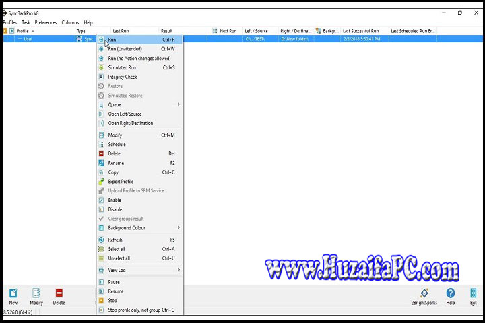Screen dimensions: 485x323
Task: Open the Profiles menu
Action: (x=10, y=22)
